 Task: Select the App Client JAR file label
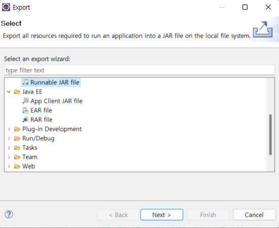click(56, 101)
